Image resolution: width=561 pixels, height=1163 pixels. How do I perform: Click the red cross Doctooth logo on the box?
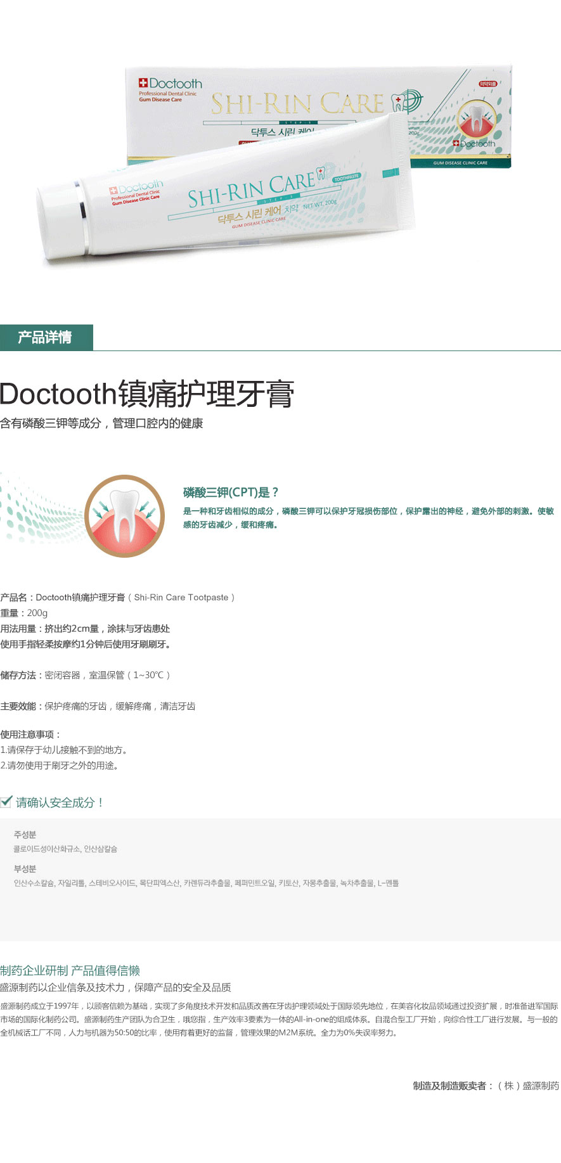tap(170, 84)
